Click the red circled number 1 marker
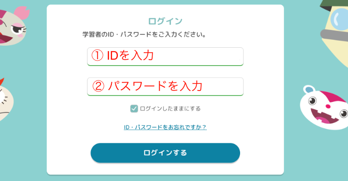 [97, 56]
